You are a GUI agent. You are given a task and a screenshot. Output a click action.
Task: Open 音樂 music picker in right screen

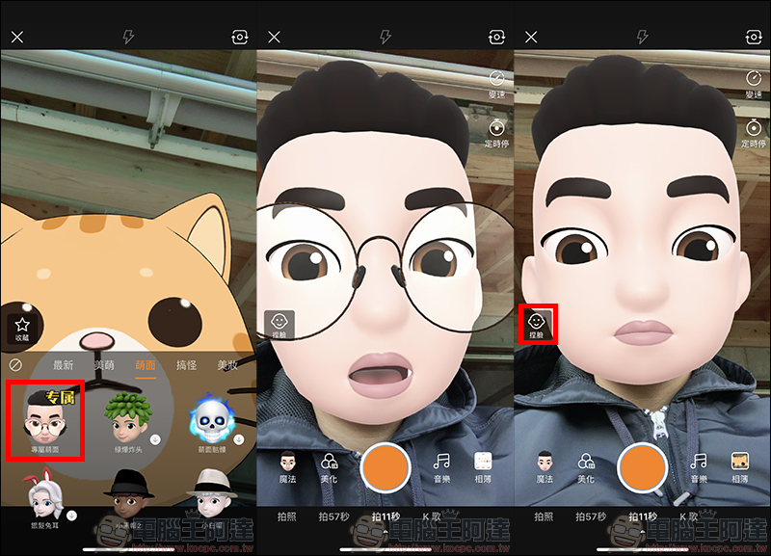[x=699, y=466]
